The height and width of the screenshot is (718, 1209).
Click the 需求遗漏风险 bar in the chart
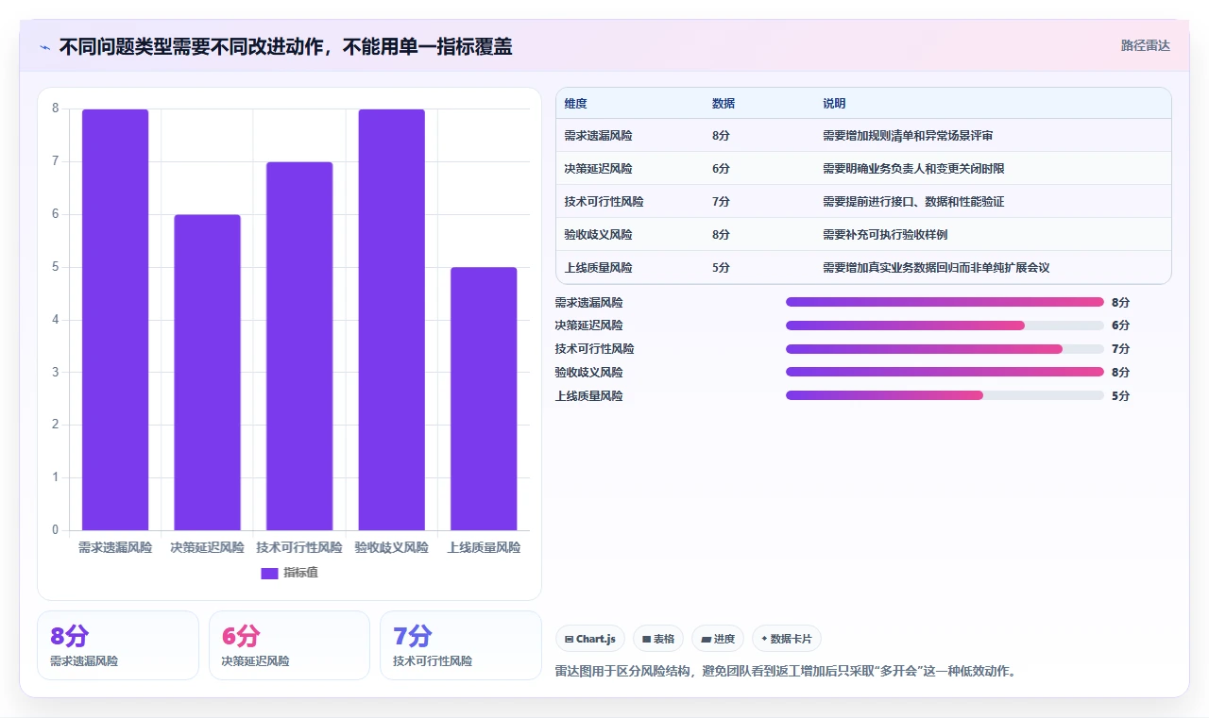115,320
